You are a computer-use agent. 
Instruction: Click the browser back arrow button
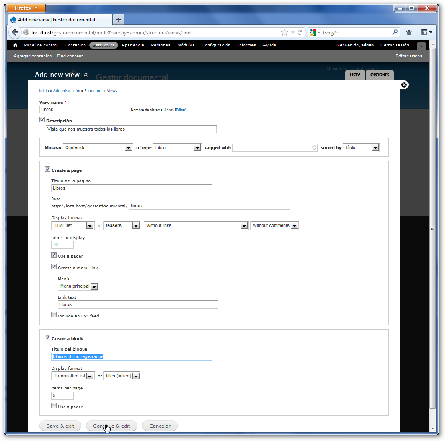tap(15, 32)
